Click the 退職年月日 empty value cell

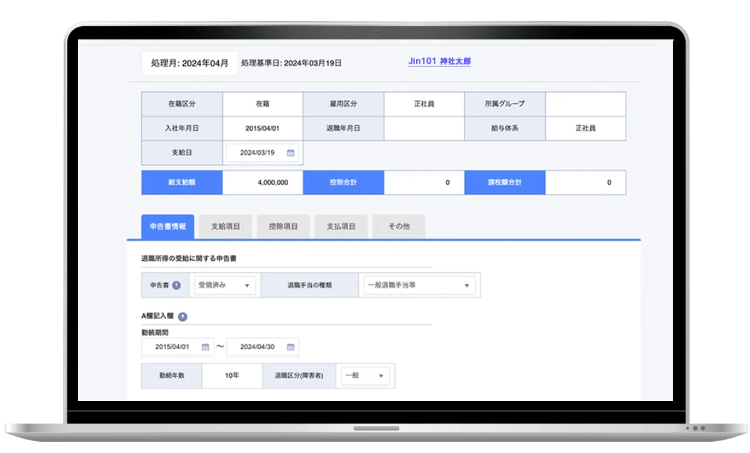point(424,128)
